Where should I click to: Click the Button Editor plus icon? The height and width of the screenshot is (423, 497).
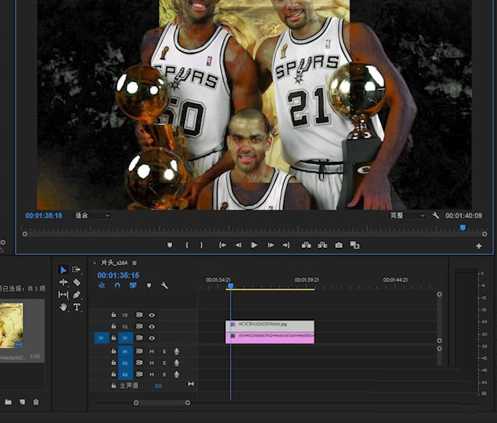click(478, 246)
